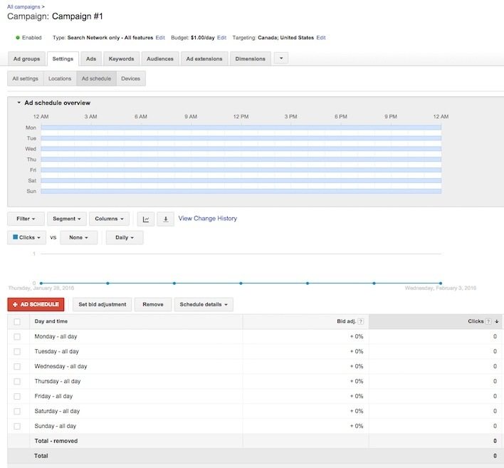
Task: Click the Wednesday schedule bar in overview
Action: [x=241, y=149]
